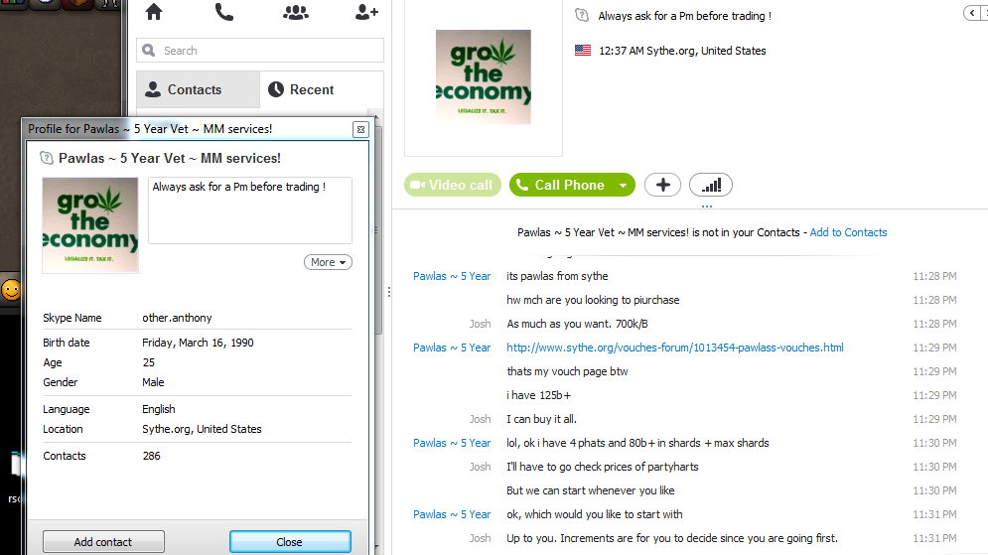Click the collapse arrow at top right
The height and width of the screenshot is (555, 988).
pos(972,13)
